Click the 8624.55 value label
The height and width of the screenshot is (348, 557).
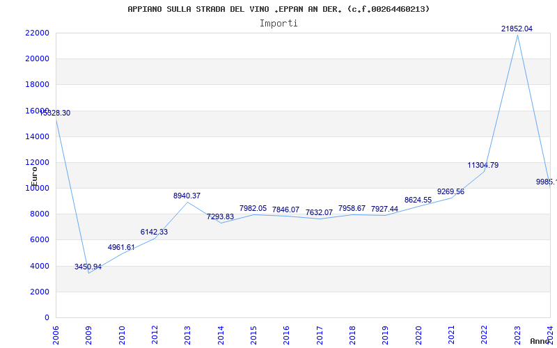(418, 200)
